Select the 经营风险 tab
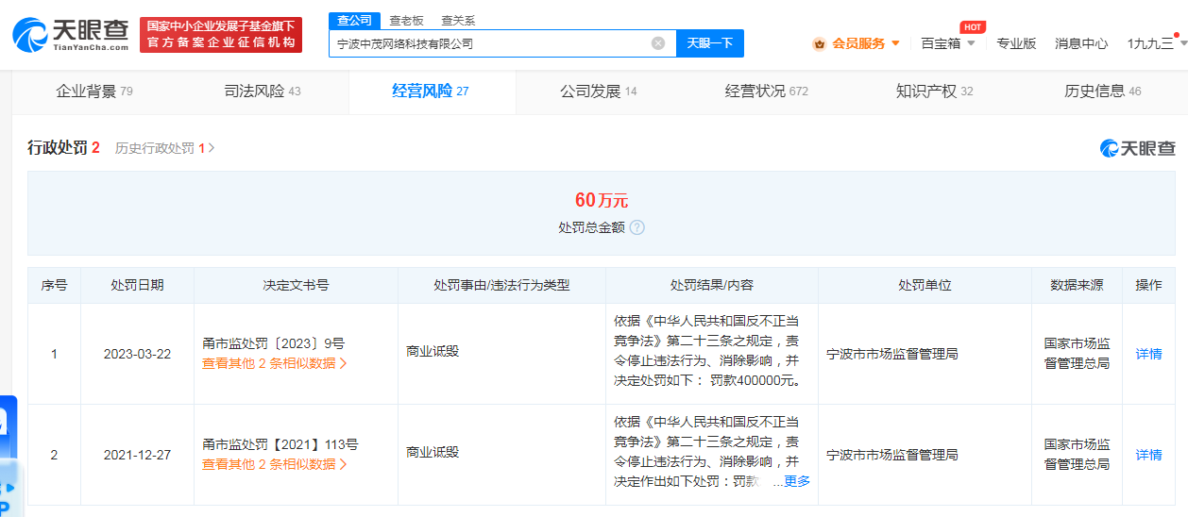The image size is (1188, 517). 431,92
